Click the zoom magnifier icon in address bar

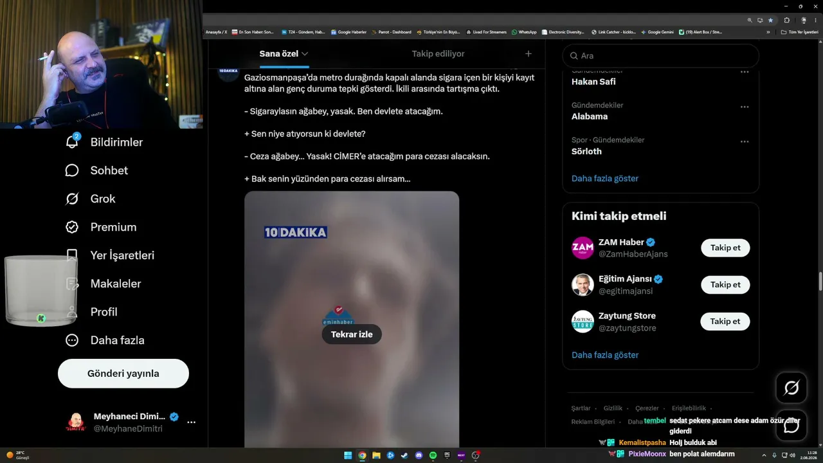tap(750, 20)
